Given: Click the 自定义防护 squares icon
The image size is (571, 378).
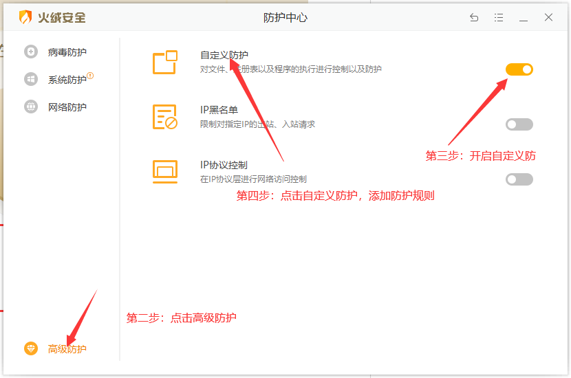Looking at the screenshot, I should pos(165,63).
